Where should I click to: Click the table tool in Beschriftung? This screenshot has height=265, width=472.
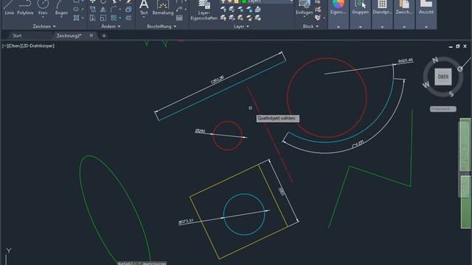[179, 18]
